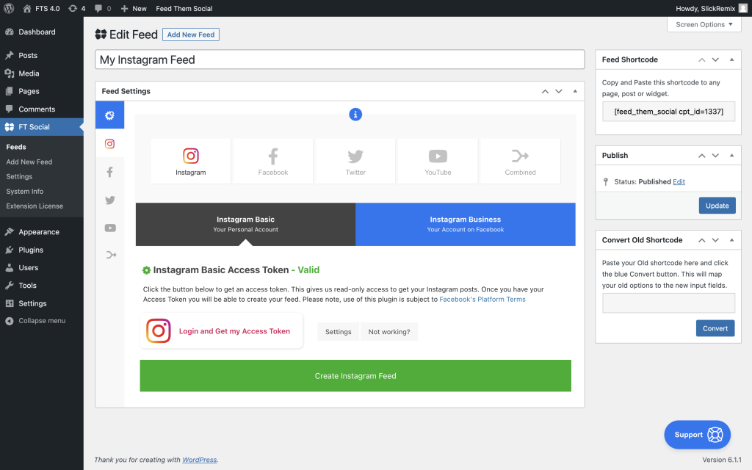Image resolution: width=752 pixels, height=470 pixels.
Task: Click the Add New Feed button by title
Action: click(x=191, y=35)
